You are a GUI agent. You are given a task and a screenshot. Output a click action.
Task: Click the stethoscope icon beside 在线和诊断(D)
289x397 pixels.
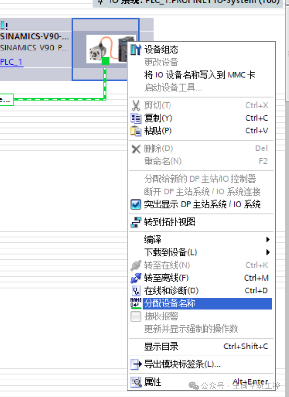[136, 290]
